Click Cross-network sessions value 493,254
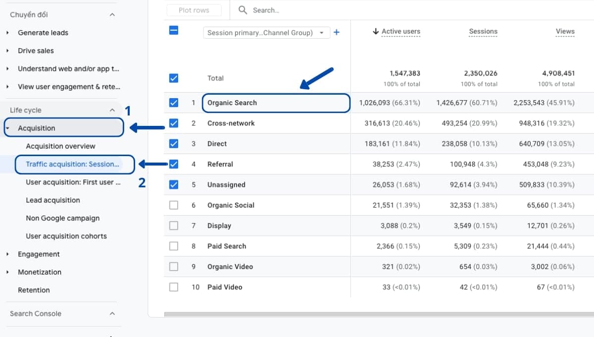Image resolution: width=594 pixels, height=337 pixels. coord(456,123)
